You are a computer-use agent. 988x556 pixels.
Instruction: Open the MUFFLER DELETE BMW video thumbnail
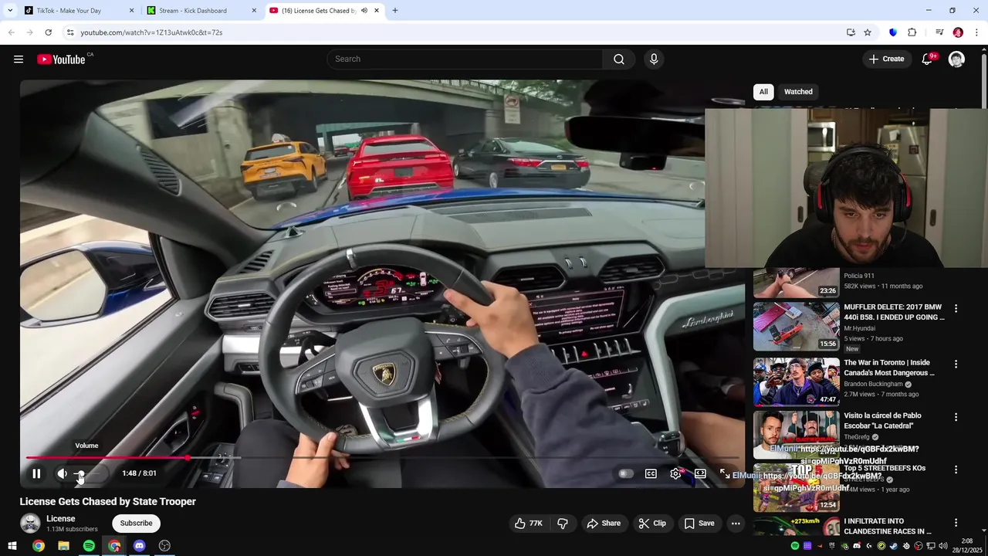coord(796,326)
